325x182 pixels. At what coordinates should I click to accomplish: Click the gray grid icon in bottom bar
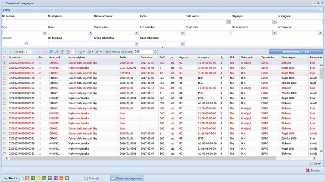click(x=50, y=178)
